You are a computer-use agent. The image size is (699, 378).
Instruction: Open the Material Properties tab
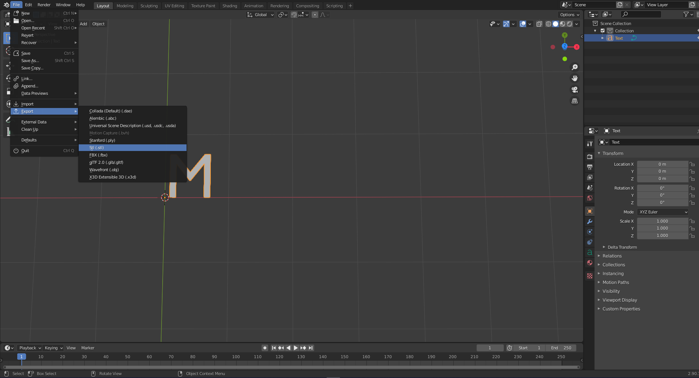590,263
